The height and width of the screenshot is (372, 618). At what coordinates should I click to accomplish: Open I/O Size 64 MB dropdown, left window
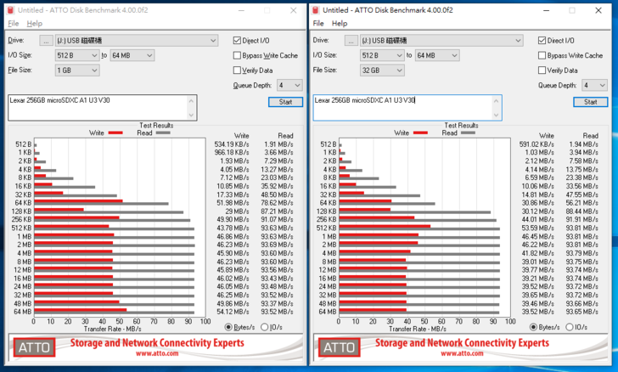click(132, 55)
